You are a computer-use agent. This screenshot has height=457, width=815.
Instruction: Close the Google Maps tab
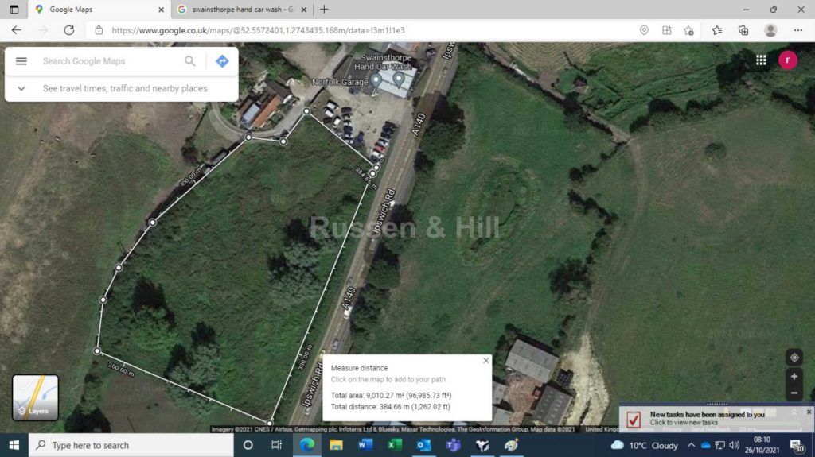[x=161, y=10]
